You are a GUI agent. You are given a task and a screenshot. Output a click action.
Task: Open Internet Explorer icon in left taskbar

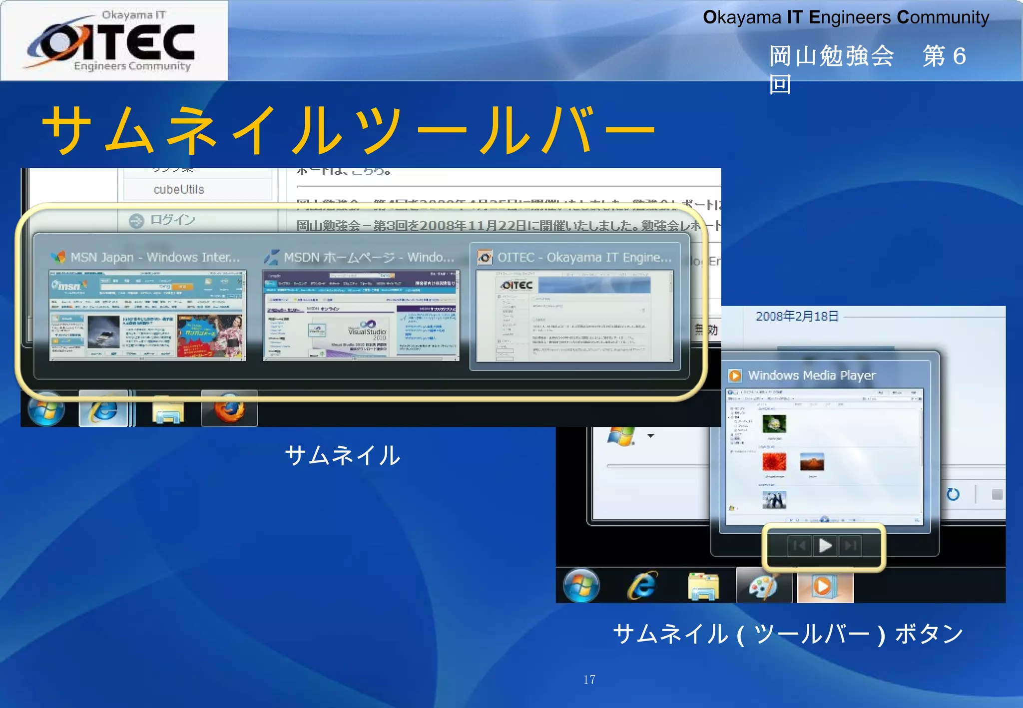point(104,409)
